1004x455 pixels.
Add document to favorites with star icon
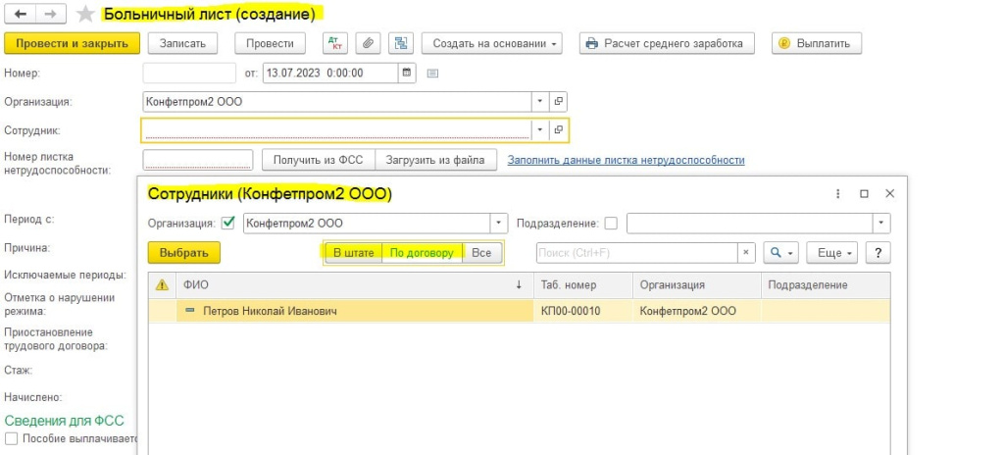(x=85, y=14)
